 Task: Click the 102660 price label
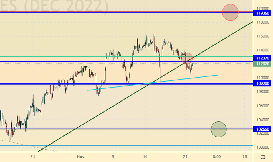[x=263, y=129]
